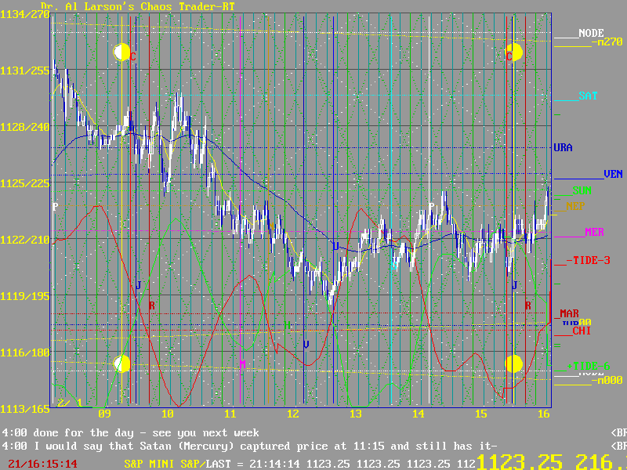
Task: Select the cyan SAT legend label
Action: [587, 96]
